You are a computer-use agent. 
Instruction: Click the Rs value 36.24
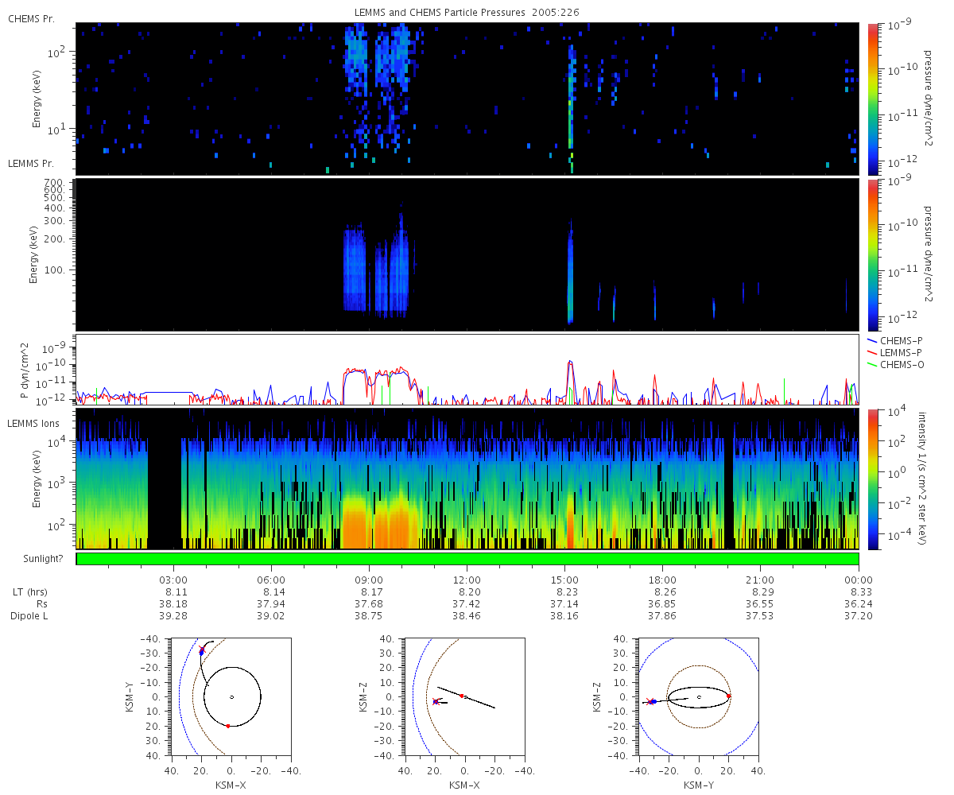pyautogui.click(x=859, y=604)
